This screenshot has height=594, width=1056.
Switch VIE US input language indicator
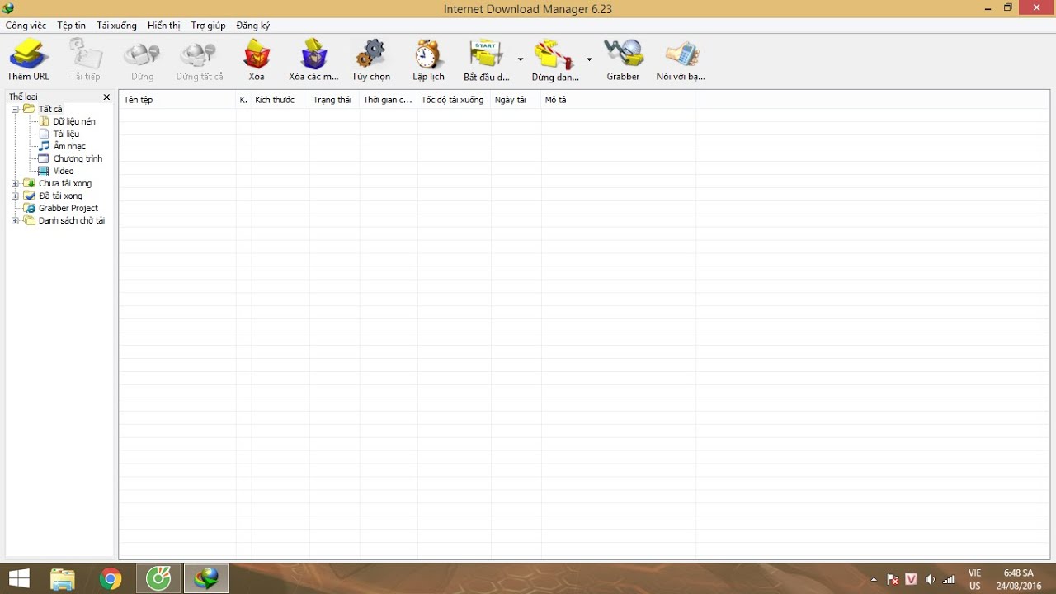point(975,579)
